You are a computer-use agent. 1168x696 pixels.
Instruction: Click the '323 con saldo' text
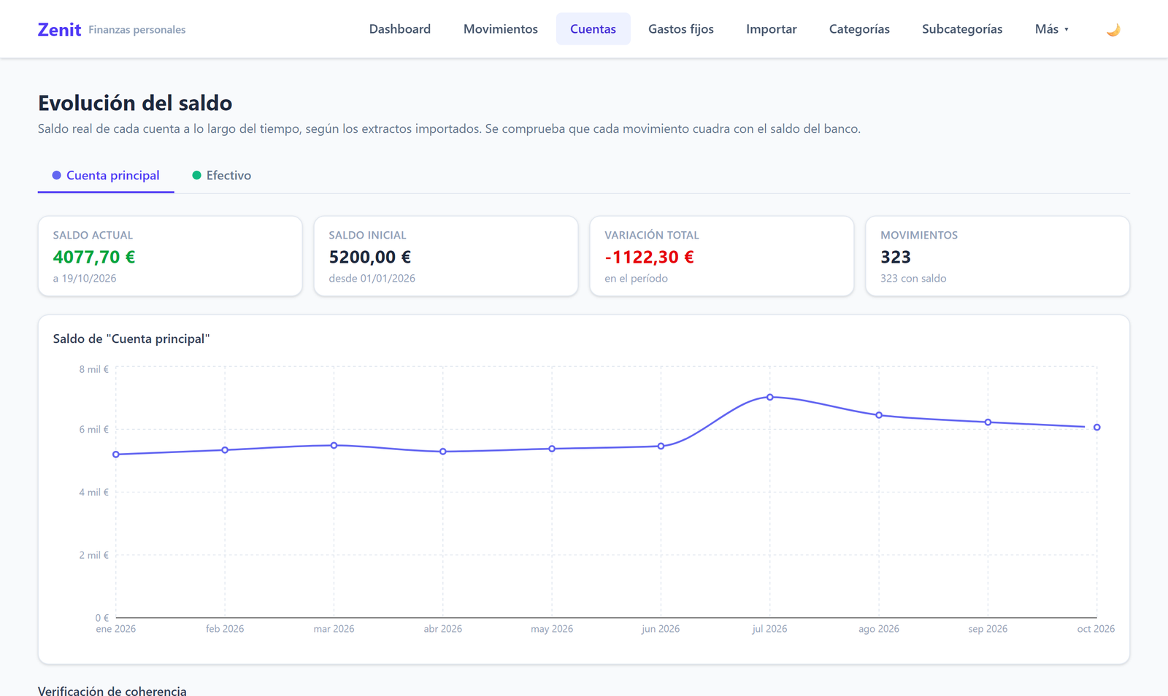(x=913, y=279)
